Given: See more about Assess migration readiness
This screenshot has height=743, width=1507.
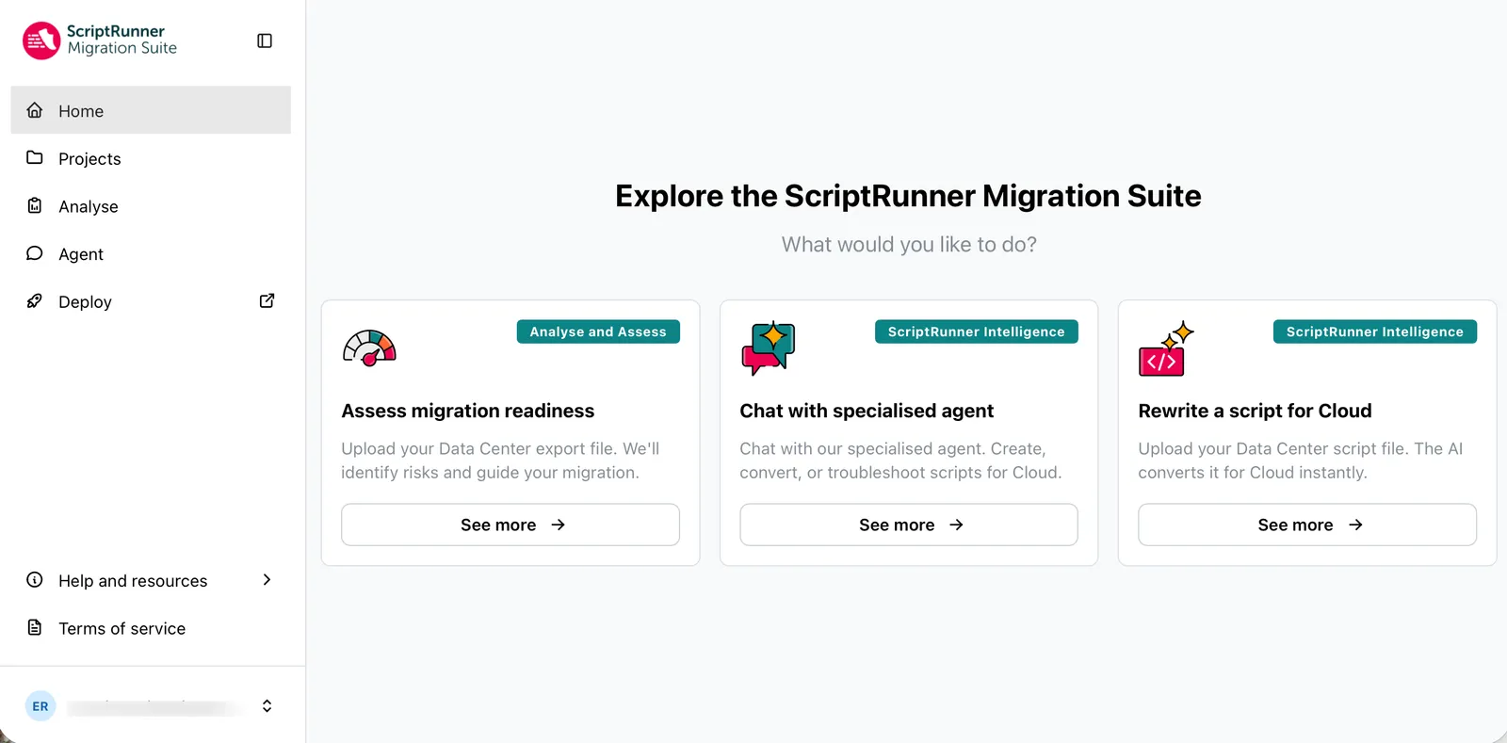Looking at the screenshot, I should click(x=510, y=525).
